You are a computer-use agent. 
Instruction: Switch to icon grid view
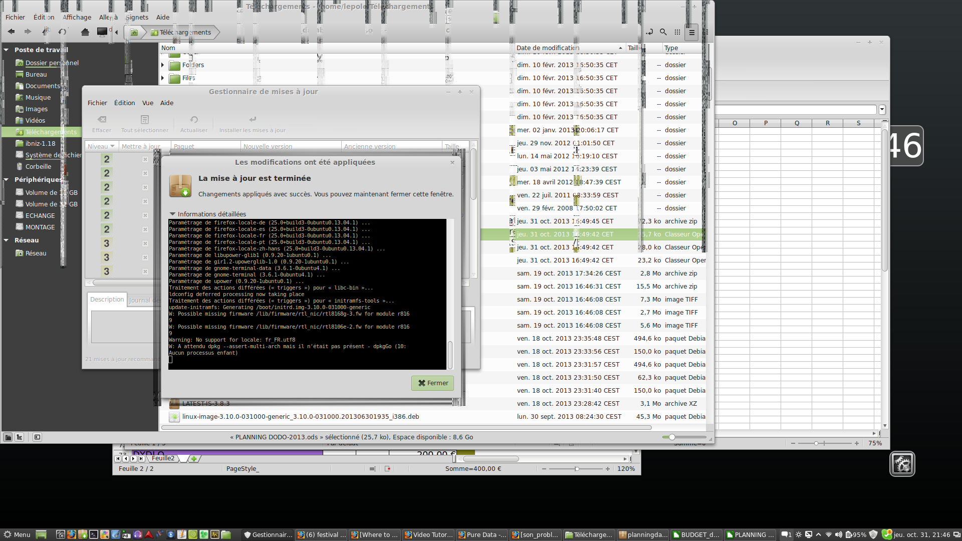click(x=677, y=32)
